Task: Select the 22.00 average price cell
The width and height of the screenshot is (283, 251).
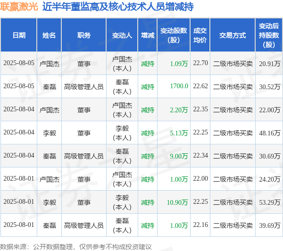Action: pos(200,179)
